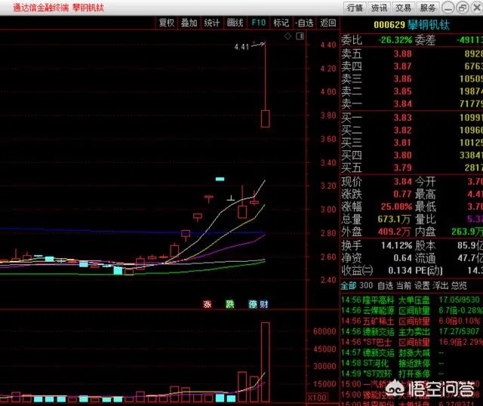This screenshot has height=406, width=483.
Task: Click 返回 to go back
Action: click(328, 23)
